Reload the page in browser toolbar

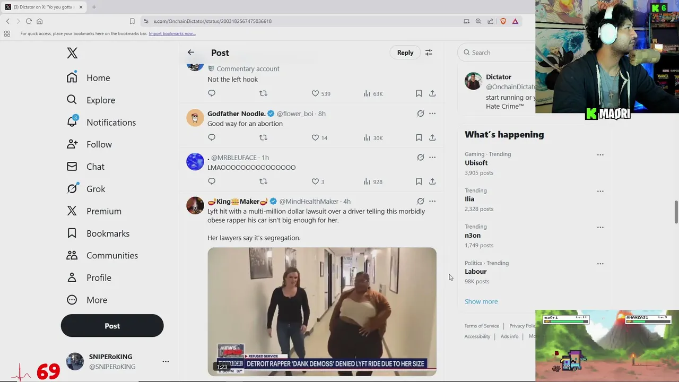click(29, 21)
